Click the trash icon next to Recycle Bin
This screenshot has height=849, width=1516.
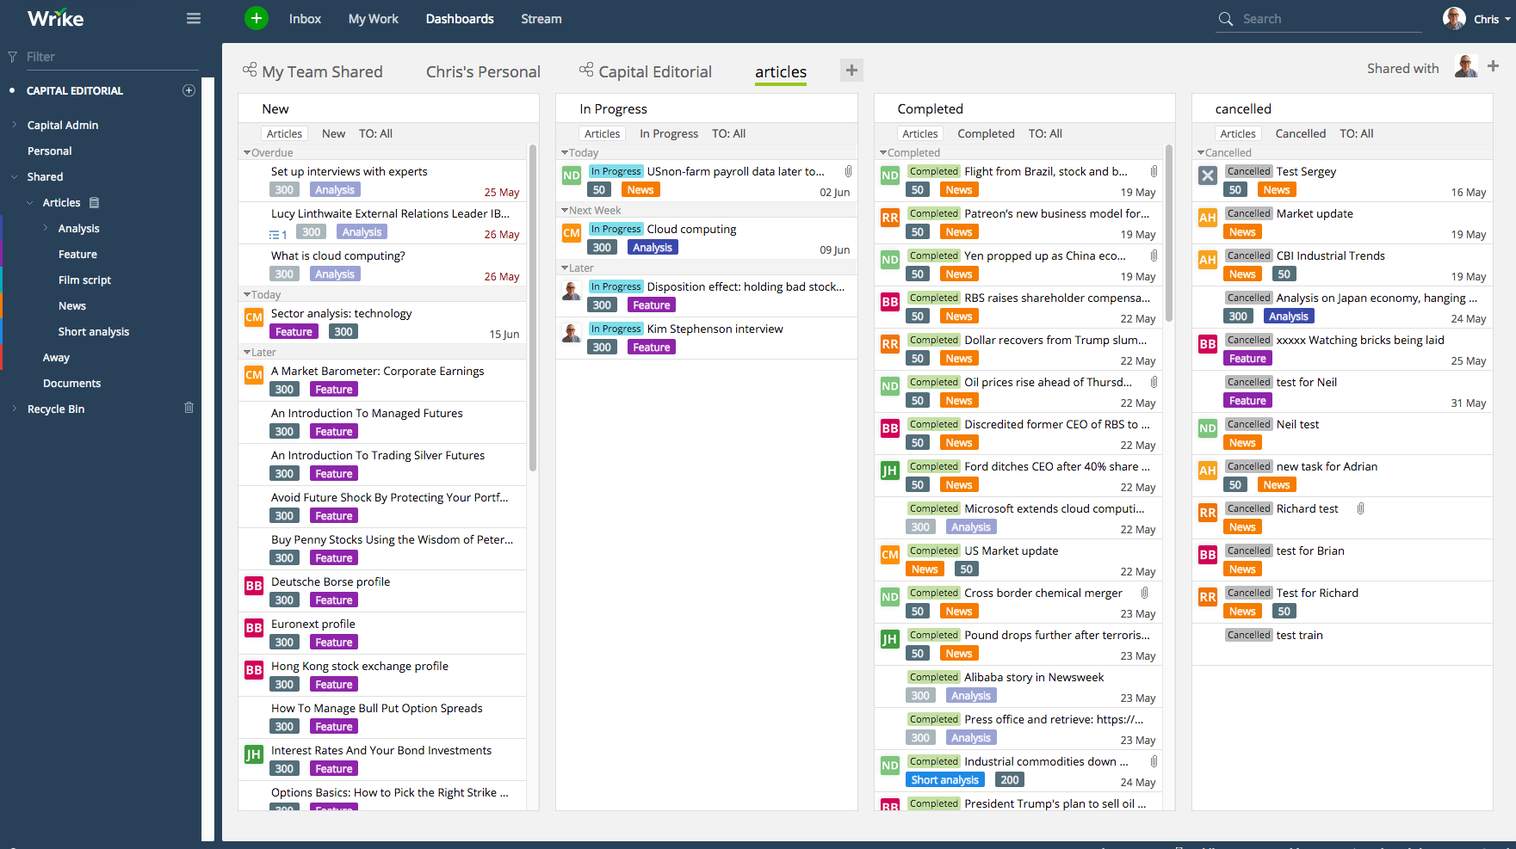point(189,408)
